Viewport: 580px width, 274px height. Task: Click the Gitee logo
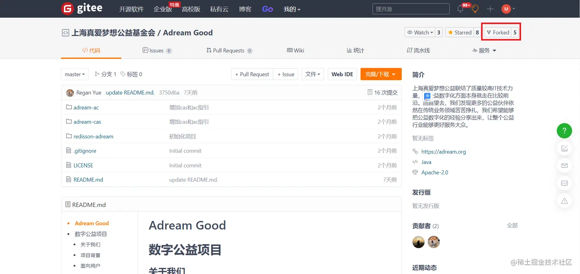[82, 8]
